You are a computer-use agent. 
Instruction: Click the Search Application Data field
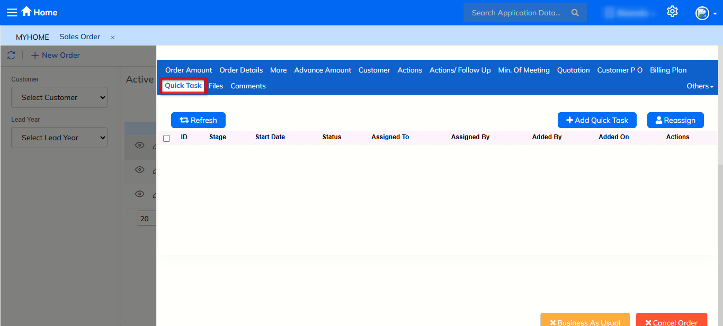point(516,13)
